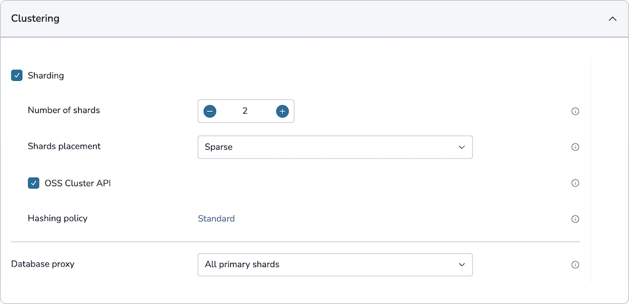
Task: Click the shards count value field
Action: [x=245, y=111]
